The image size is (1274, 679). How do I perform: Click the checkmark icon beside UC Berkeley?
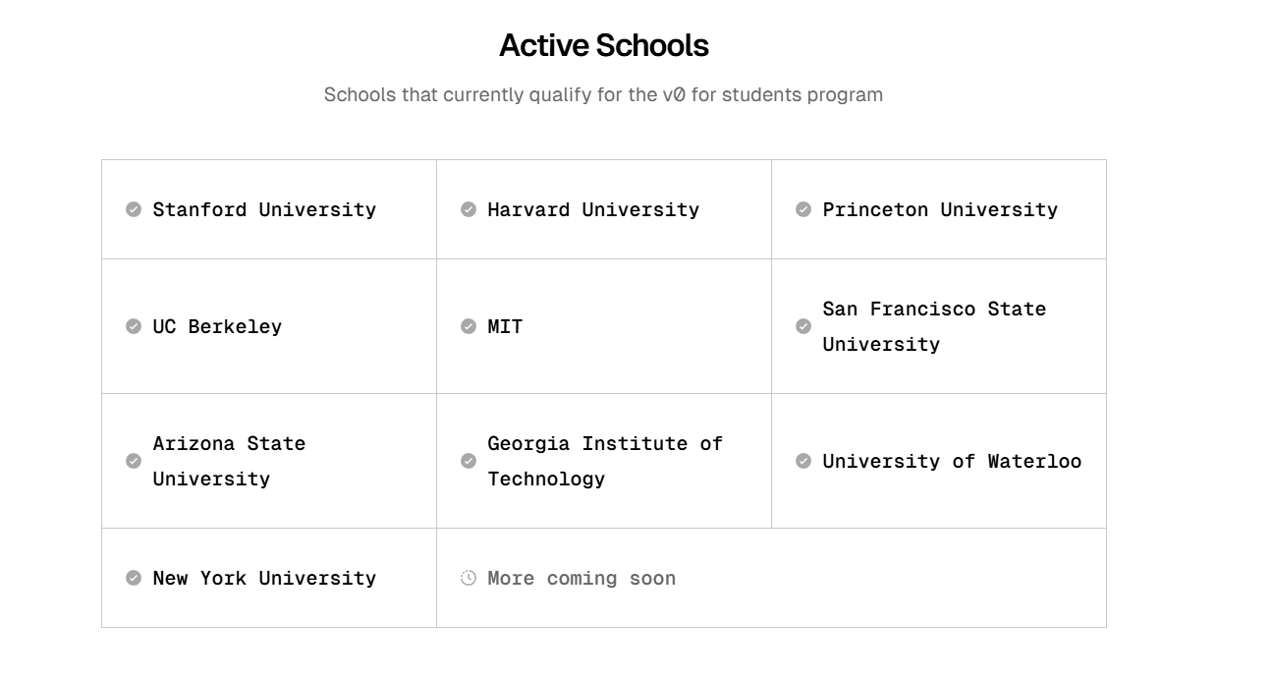click(134, 326)
